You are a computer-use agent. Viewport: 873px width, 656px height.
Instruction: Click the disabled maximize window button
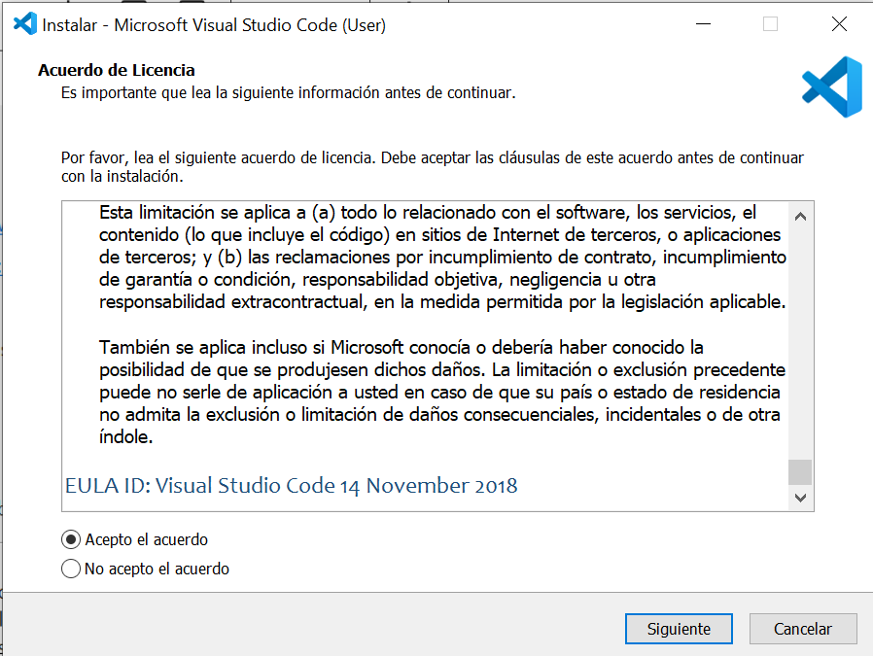770,25
